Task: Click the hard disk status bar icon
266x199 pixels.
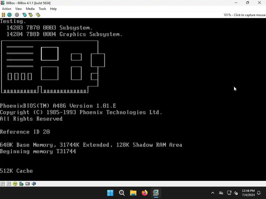Action: point(28,184)
